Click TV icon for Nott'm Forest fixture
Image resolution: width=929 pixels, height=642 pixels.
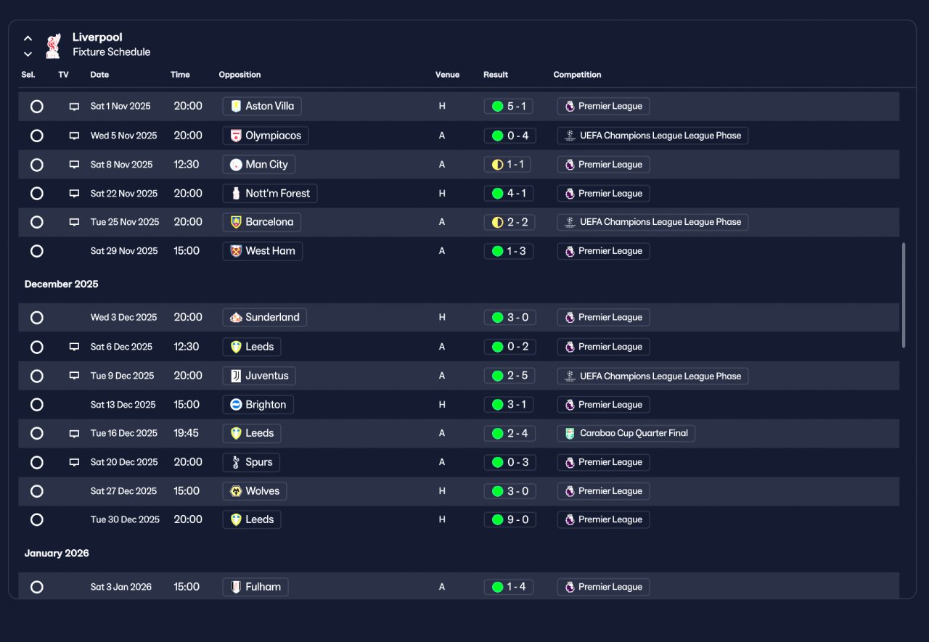74,194
